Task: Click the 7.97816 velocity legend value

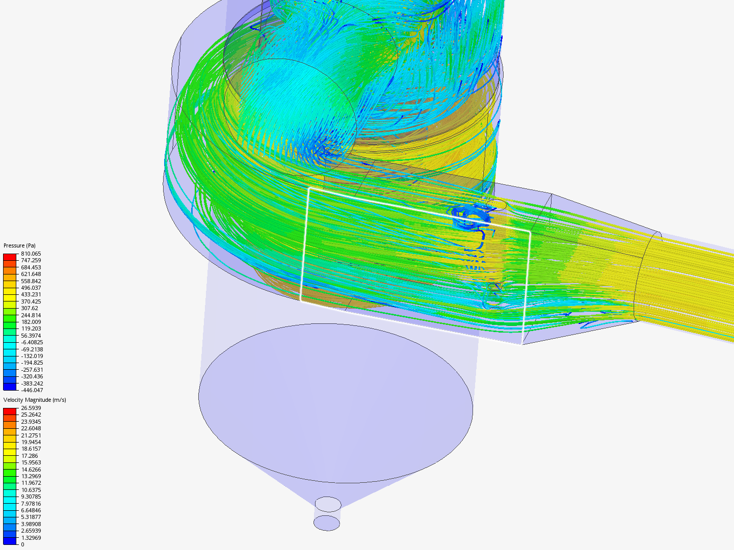Action: (x=31, y=504)
